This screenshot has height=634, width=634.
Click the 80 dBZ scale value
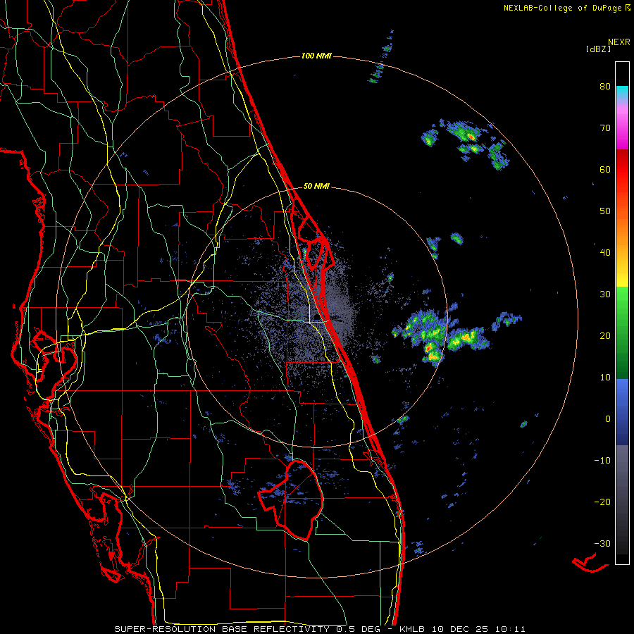click(x=605, y=87)
